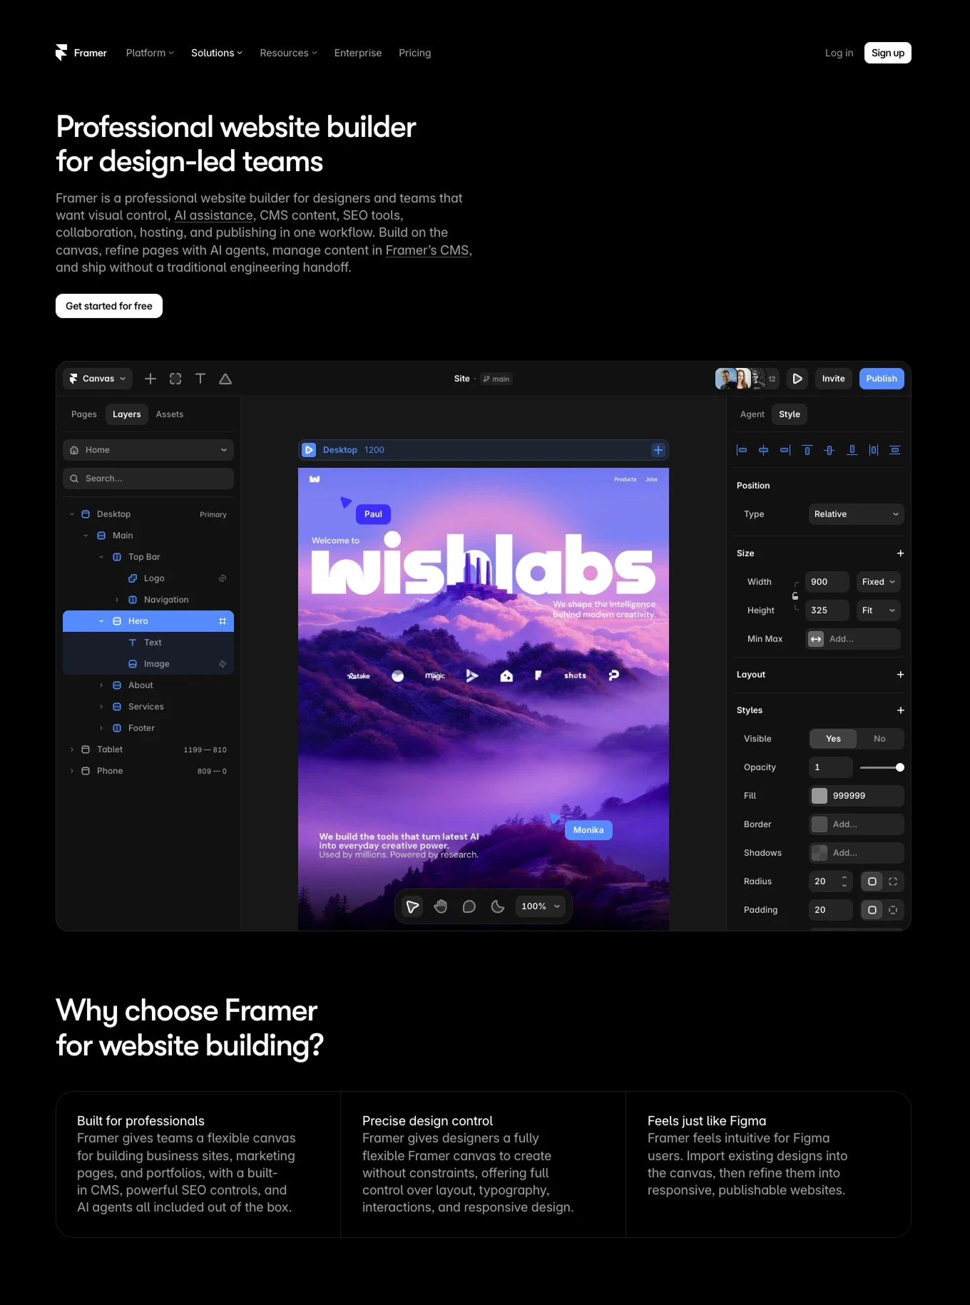The height and width of the screenshot is (1305, 970).
Task: Expand the Tablet breakpoint layer
Action: pyautogui.click(x=72, y=749)
